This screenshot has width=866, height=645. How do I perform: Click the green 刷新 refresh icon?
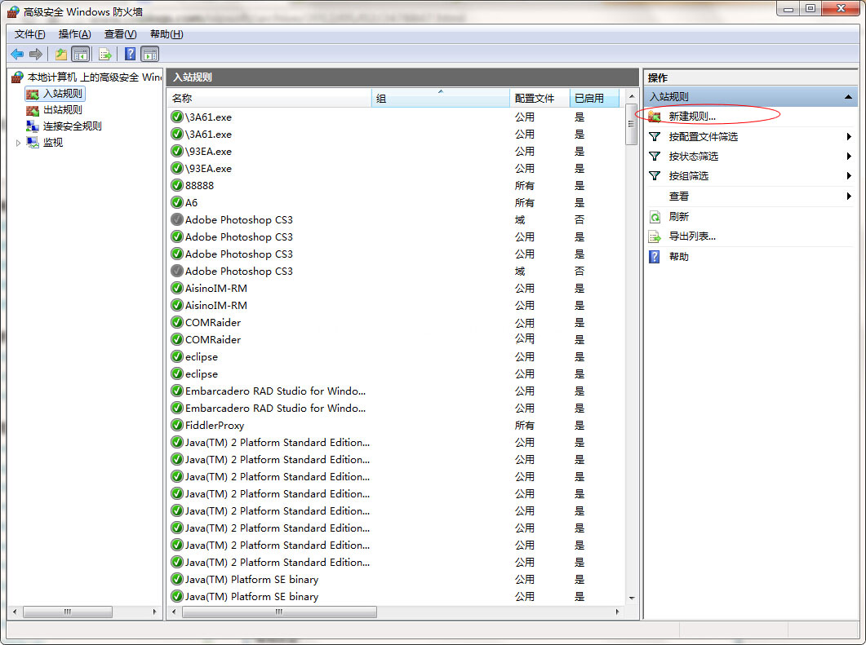[655, 217]
